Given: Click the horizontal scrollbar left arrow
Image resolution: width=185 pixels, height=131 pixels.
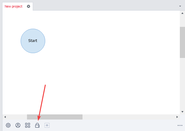Looking at the screenshot, I should [5, 117].
